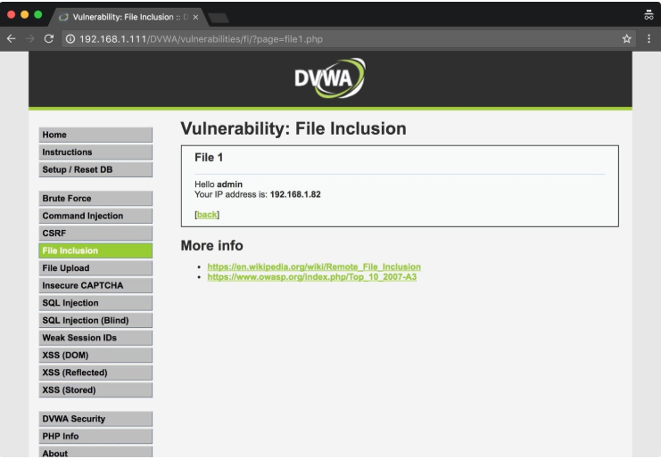Viewport: 661px width, 459px height.
Task: Open File Upload page
Action: 95,268
